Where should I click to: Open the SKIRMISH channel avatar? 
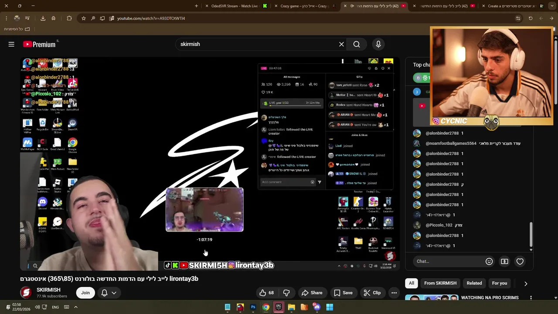tap(26, 293)
